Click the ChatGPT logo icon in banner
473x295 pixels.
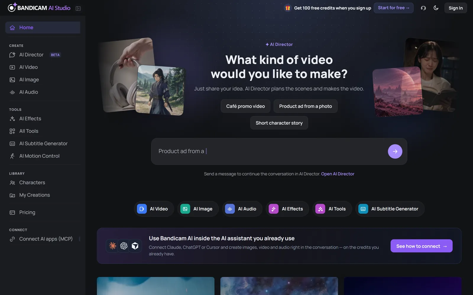[124, 246]
